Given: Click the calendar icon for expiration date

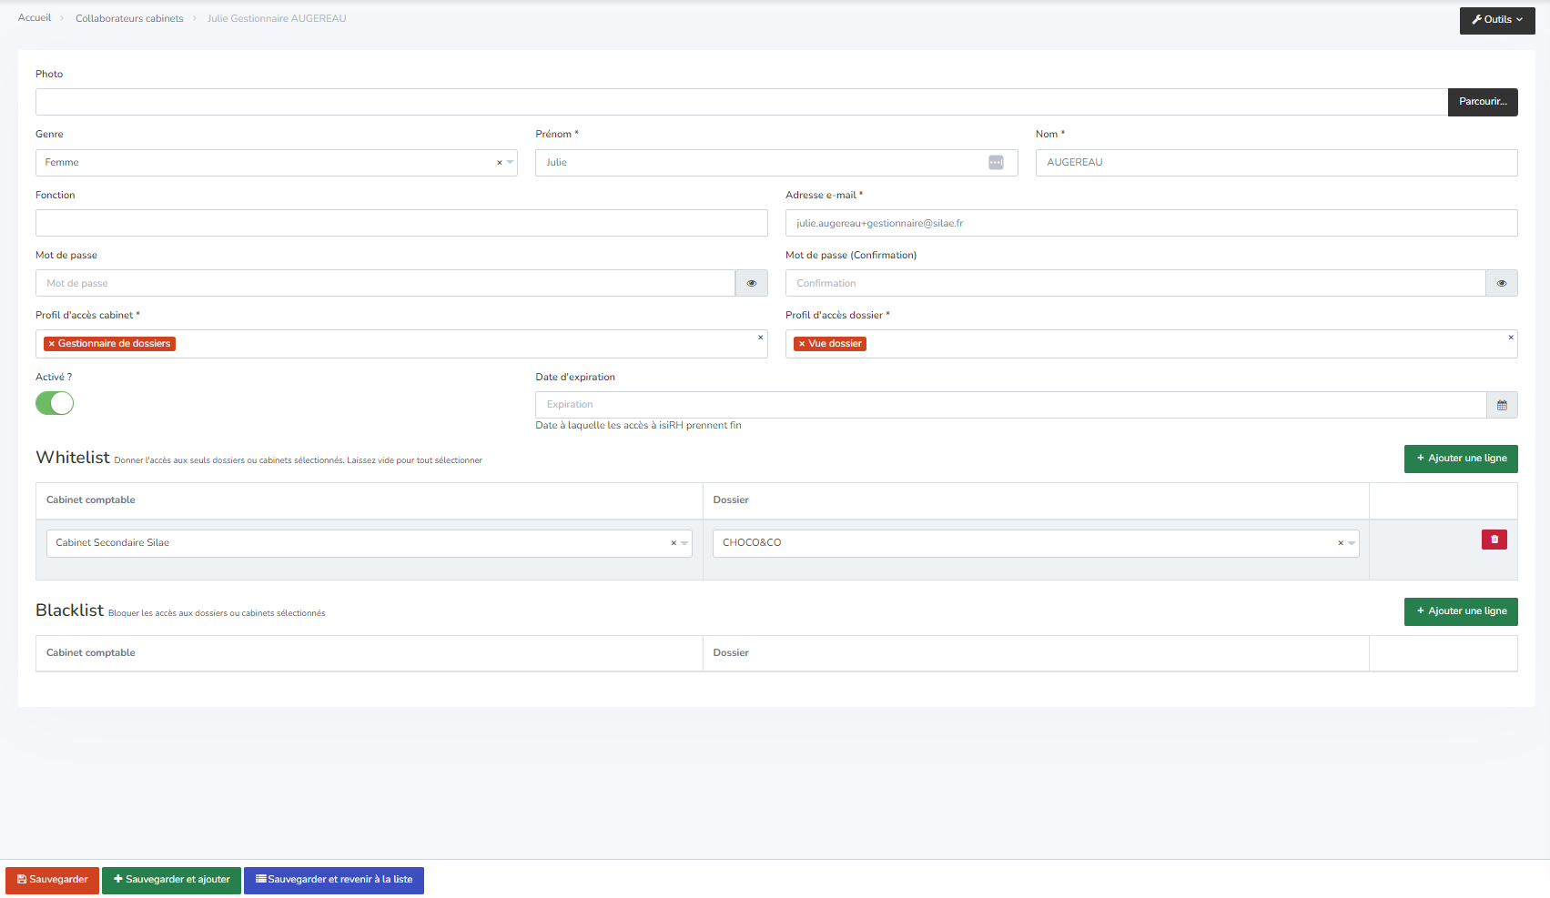Looking at the screenshot, I should 1502,405.
